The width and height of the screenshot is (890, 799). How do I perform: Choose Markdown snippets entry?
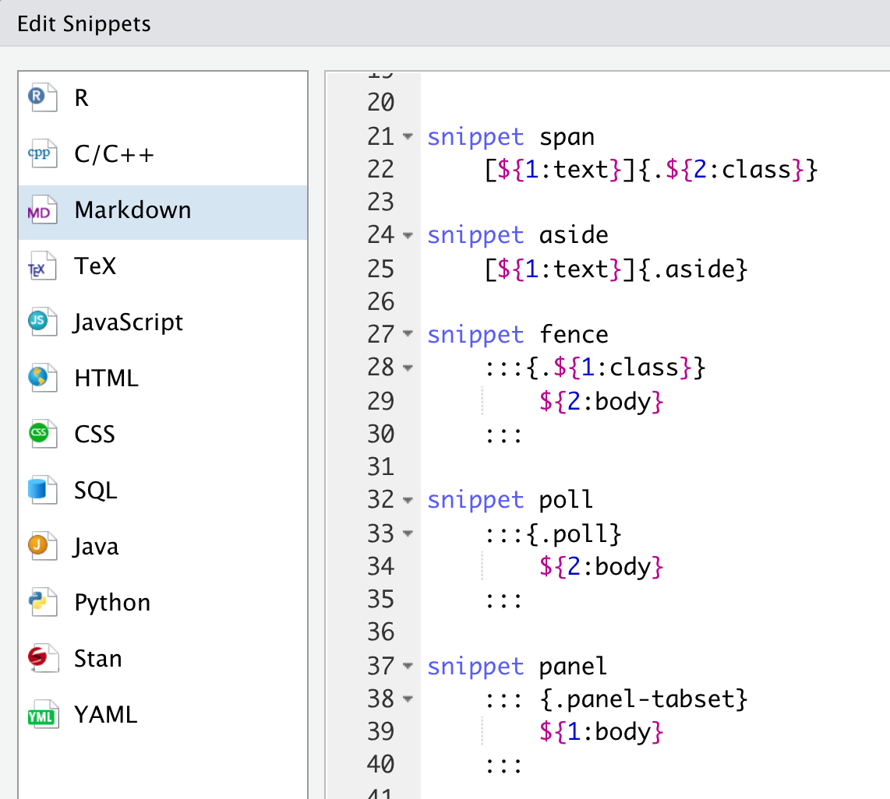click(163, 212)
